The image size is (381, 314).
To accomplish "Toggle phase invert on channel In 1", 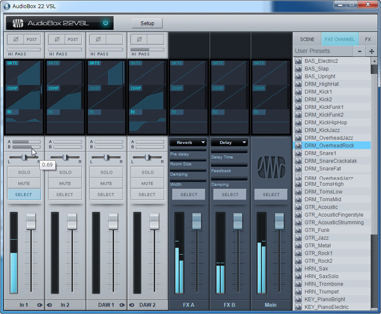I will [x=16, y=39].
